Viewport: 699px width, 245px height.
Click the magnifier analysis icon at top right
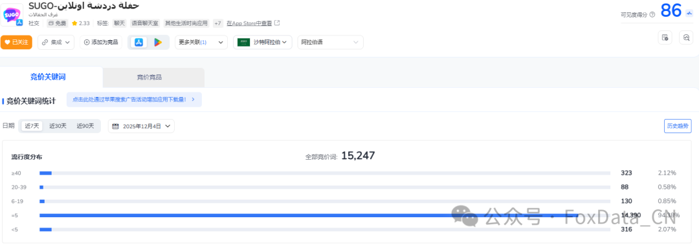click(x=686, y=37)
